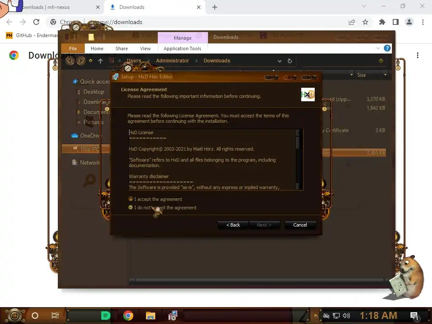This screenshot has width=432, height=324.
Task: Click the license text scrollbar
Action: (x=298, y=159)
